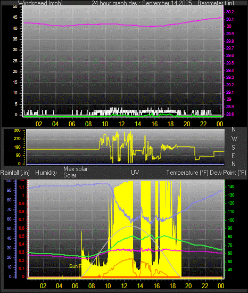
Task: Click the UV legend label
Action: 135,172
